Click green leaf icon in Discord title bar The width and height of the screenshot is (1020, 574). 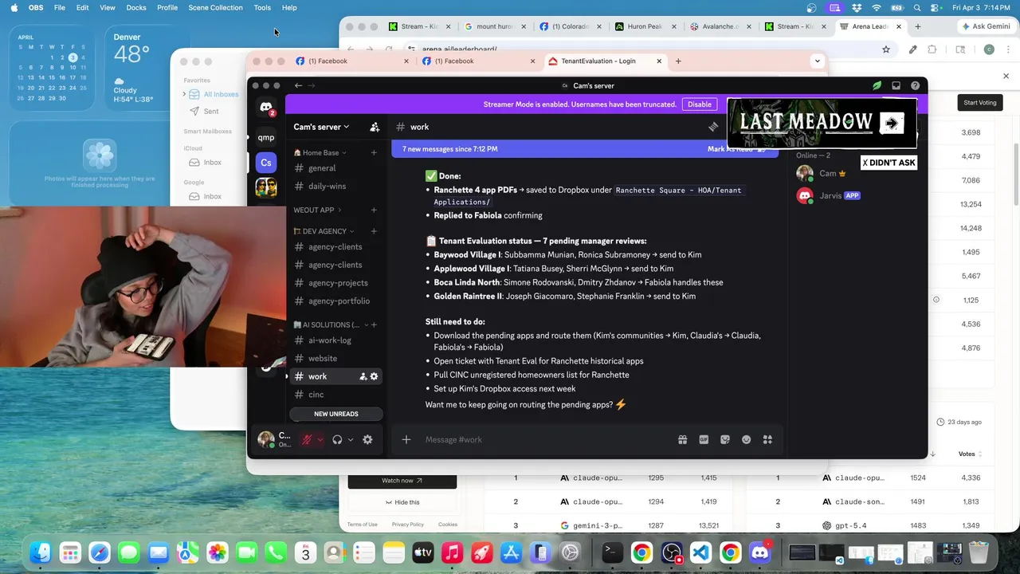877,85
